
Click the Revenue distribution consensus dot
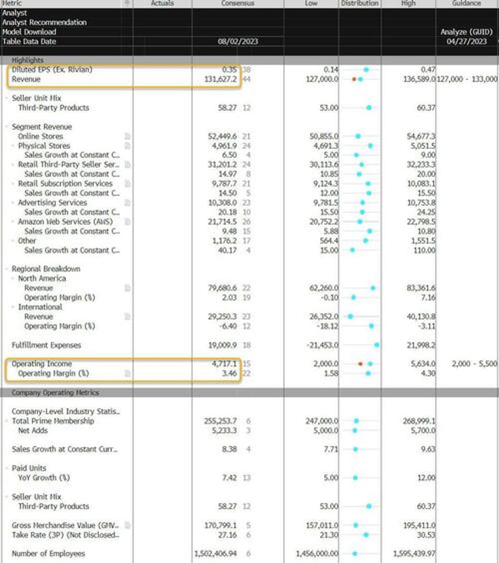[360, 79]
